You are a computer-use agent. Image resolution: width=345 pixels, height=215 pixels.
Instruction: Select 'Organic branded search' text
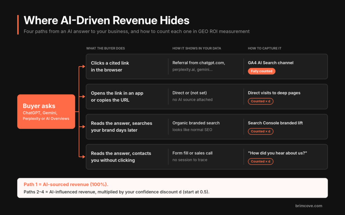(x=196, y=123)
